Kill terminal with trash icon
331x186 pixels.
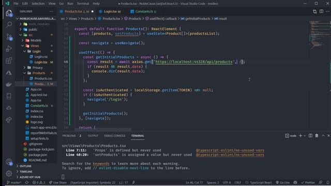[x=317, y=135]
